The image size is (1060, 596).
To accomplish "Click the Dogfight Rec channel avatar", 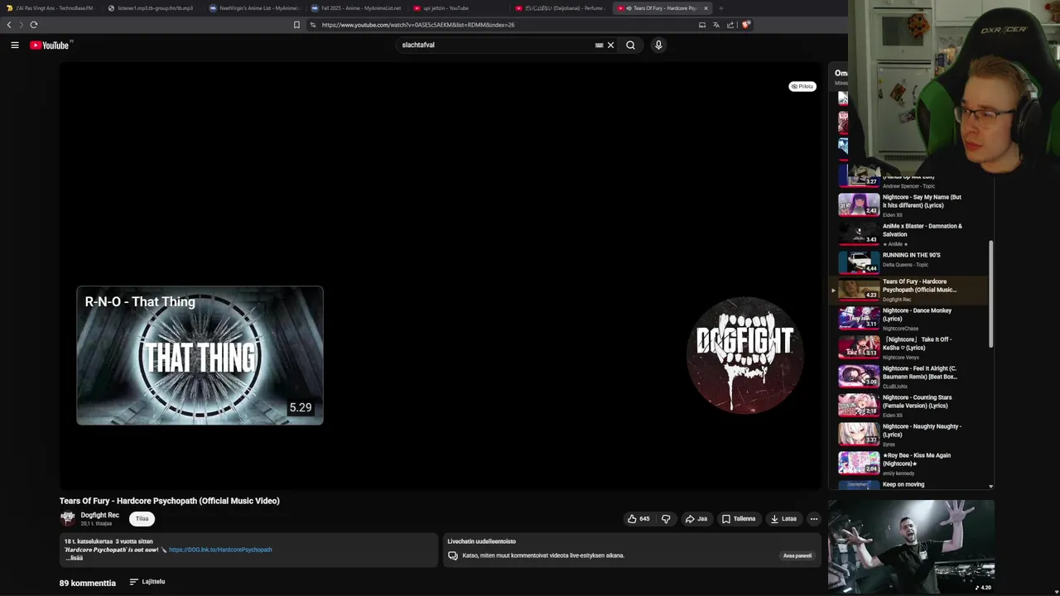I will pos(68,519).
